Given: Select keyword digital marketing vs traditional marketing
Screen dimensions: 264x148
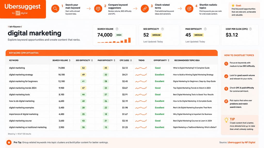Looking at the screenshot, I should pyautogui.click(x=28, y=127).
